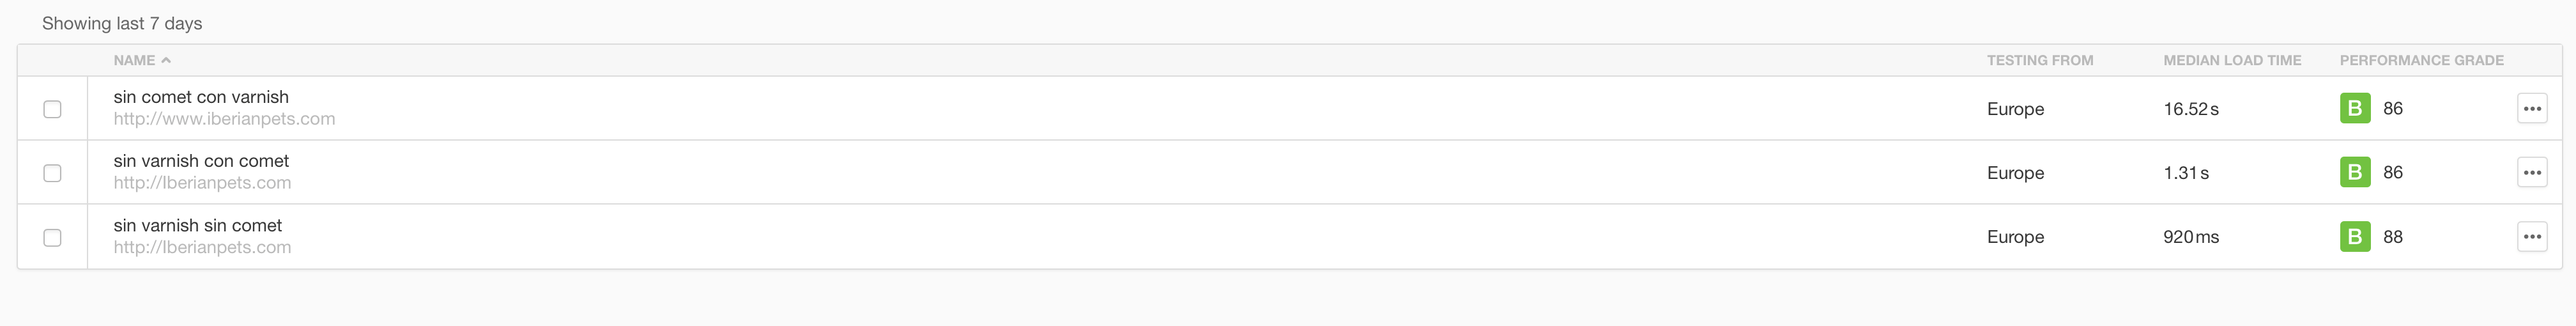Viewport: 2576px width, 326px height.
Task: Select checkbox for sin varnish con comet
Action: (x=52, y=173)
